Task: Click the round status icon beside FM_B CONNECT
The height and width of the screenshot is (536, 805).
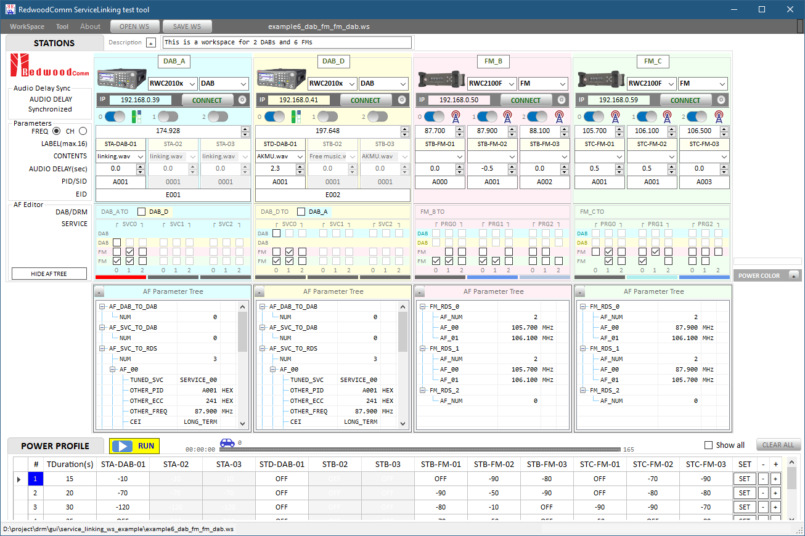Action: [x=562, y=100]
